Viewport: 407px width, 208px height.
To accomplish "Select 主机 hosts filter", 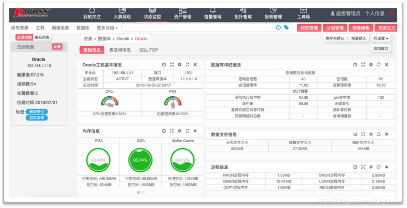I will 40,28.
